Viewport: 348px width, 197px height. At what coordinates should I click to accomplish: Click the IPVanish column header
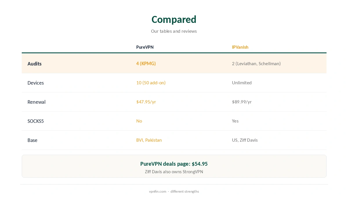240,47
